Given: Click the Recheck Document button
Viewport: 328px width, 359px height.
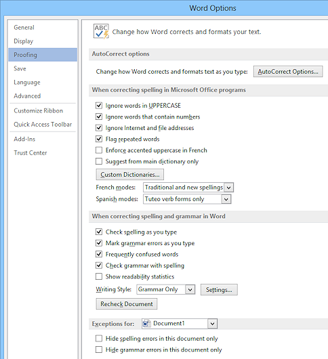Looking at the screenshot, I should (x=127, y=304).
